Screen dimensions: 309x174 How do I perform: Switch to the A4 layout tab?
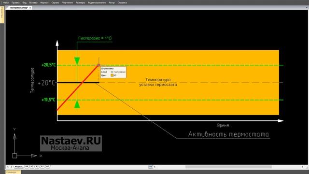click(x=27, y=167)
